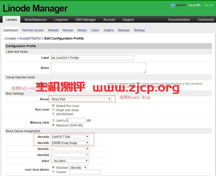The height and width of the screenshot is (176, 216).
Task: Go to the Longview tab
Action: tap(61, 20)
